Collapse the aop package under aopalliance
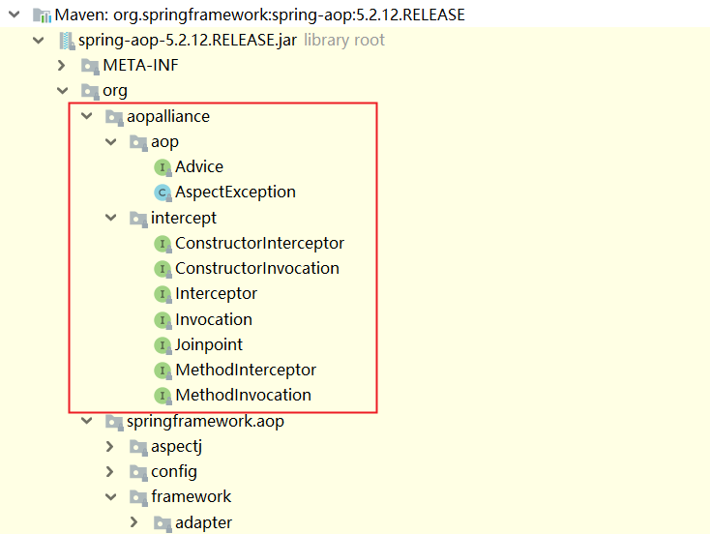The width and height of the screenshot is (710, 534). [111, 142]
